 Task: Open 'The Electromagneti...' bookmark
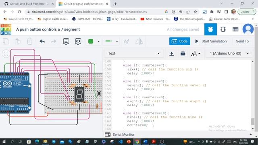(x=189, y=19)
